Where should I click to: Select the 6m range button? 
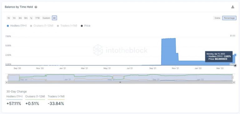[x=26, y=18]
